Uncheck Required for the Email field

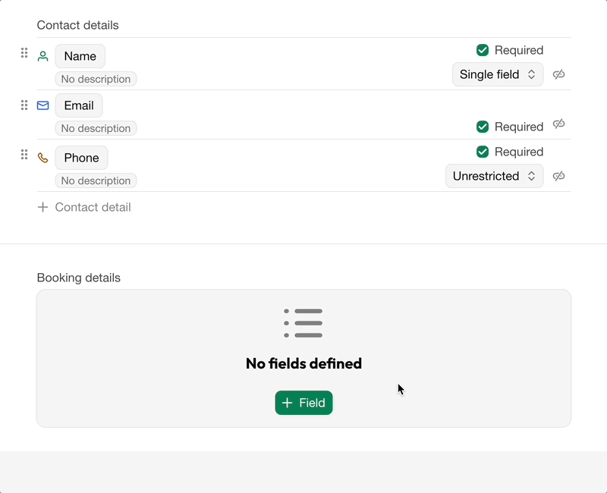[x=483, y=127]
